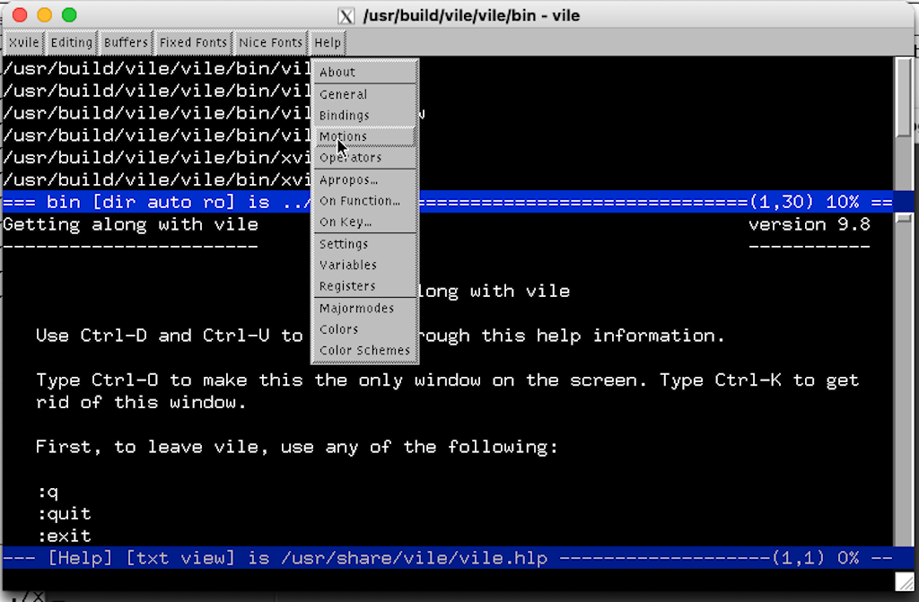Image resolution: width=919 pixels, height=602 pixels.
Task: Expand the Nice Fonts menu
Action: point(270,42)
